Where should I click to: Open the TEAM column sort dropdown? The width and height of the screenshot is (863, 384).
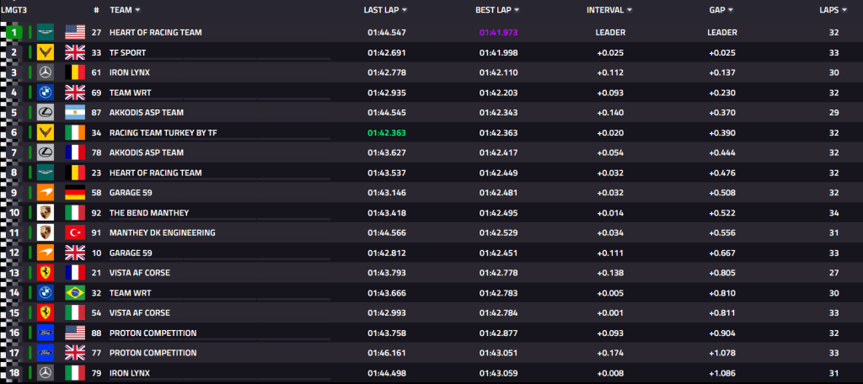click(x=137, y=10)
